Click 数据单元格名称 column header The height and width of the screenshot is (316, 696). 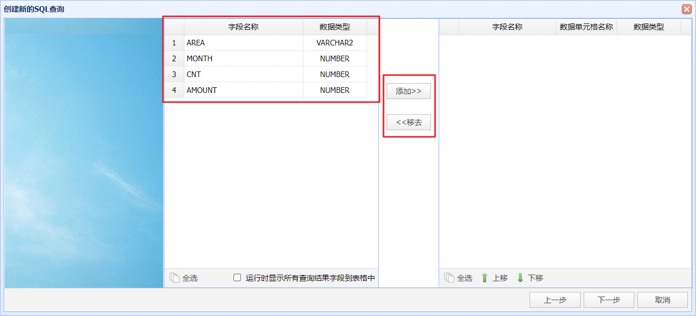click(586, 27)
